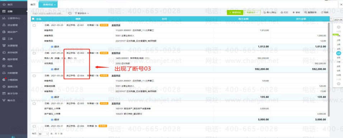Check the box for voucher 记-001

pos(34,25)
